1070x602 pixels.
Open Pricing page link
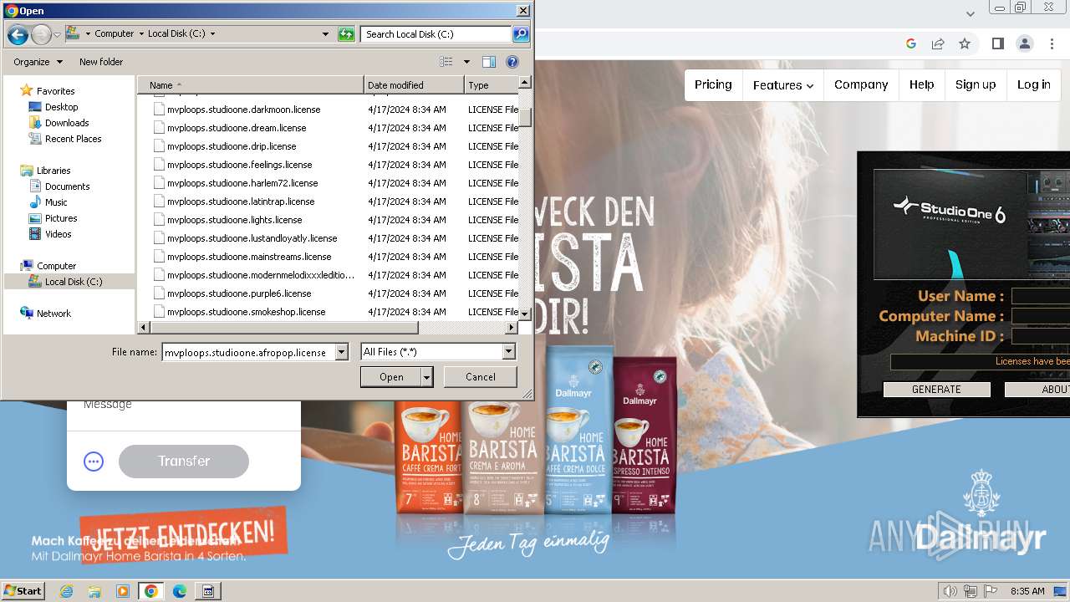click(x=713, y=84)
